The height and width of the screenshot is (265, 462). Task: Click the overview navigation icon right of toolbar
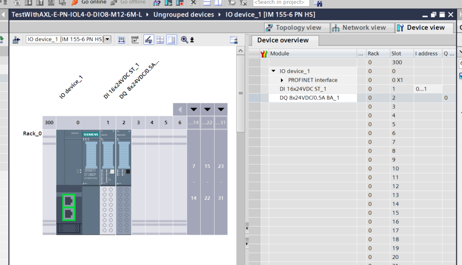233,40
